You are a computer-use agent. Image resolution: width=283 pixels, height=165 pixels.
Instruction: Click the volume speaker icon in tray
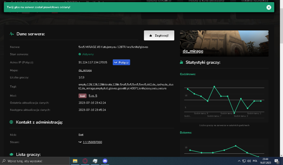point(249,161)
